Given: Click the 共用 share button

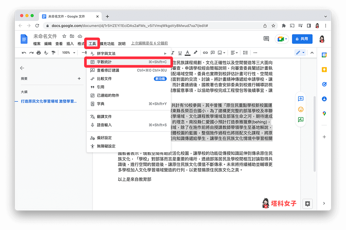Looking at the screenshot, I should coord(302,39).
